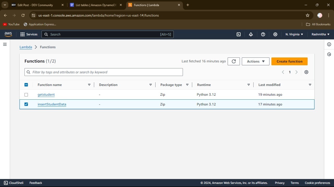Open the getstudent function link
Image resolution: width=334 pixels, height=187 pixels.
[46, 95]
